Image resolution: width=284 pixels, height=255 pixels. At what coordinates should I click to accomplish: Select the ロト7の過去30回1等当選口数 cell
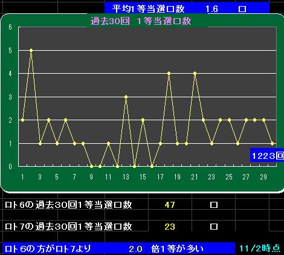[68, 227]
